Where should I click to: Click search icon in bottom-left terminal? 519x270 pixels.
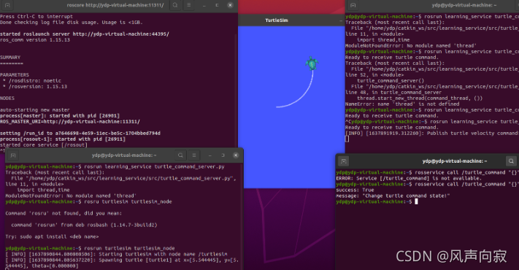point(180,155)
